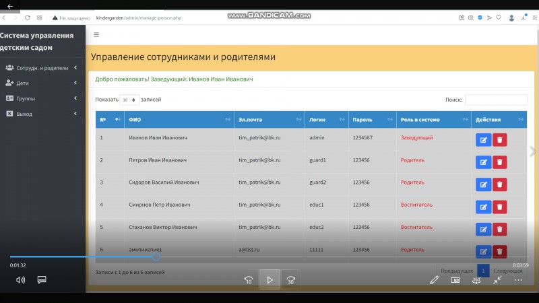
Task: Click browser share icon in toolbar
Action: 462,18
